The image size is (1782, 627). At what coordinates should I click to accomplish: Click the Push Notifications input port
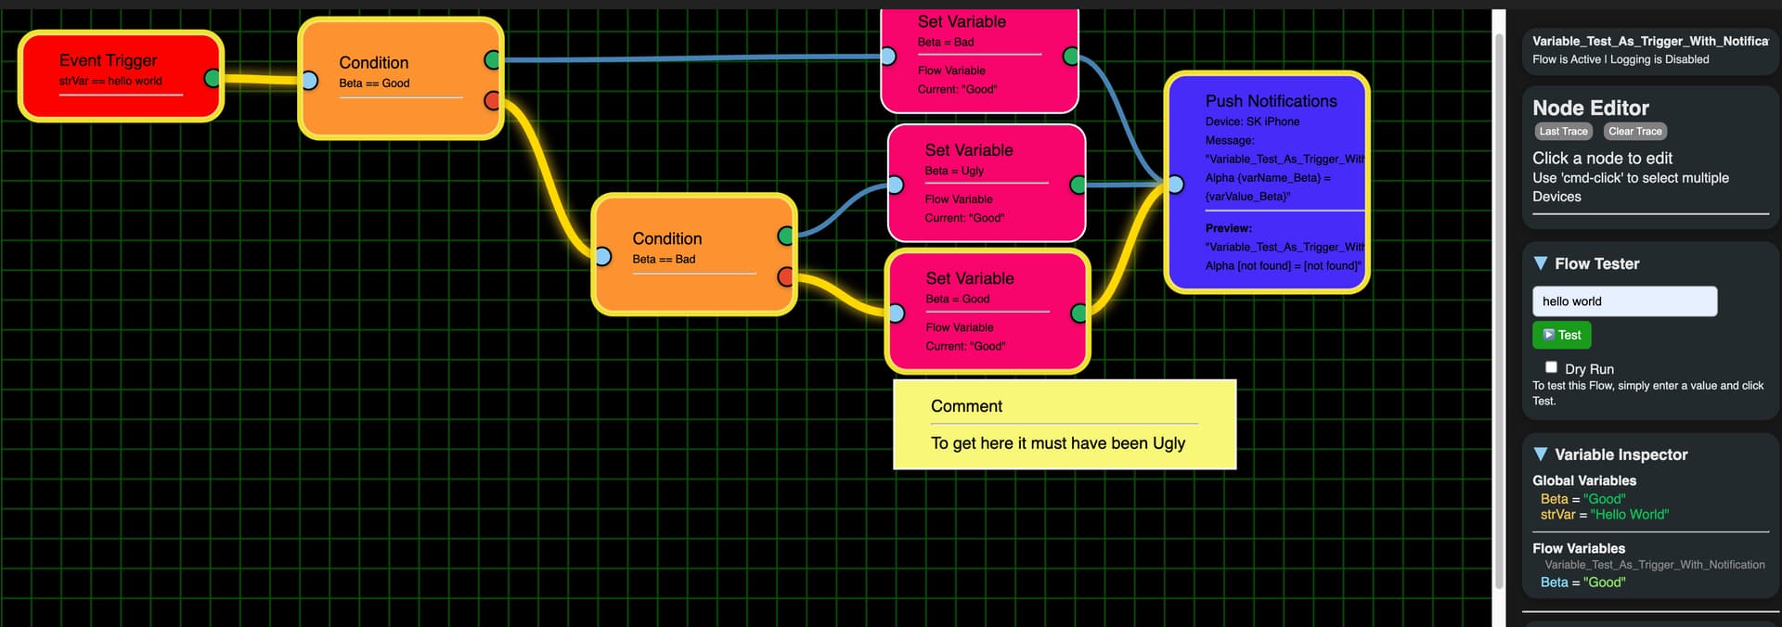[1176, 185]
